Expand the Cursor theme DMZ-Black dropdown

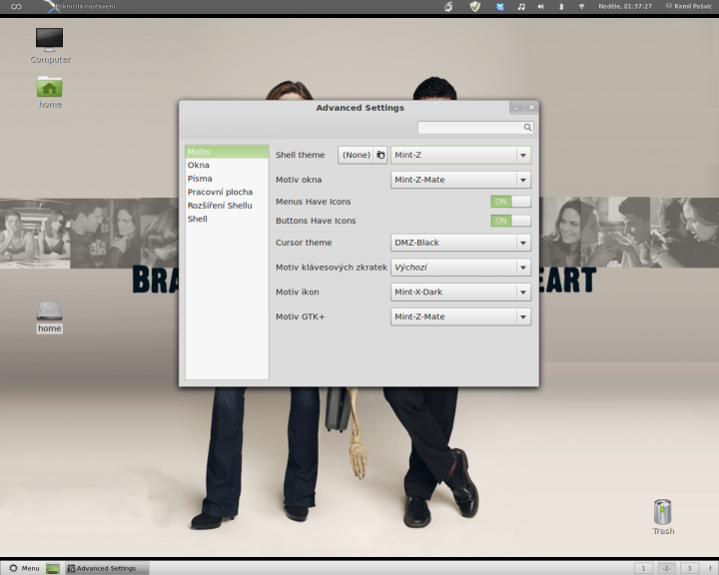[460, 243]
